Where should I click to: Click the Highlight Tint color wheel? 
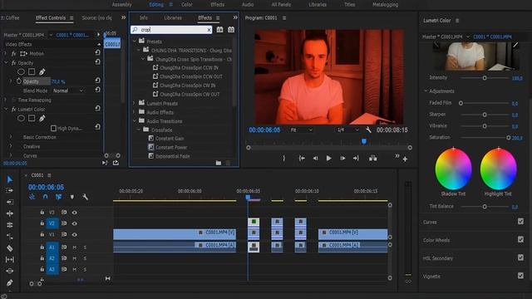pos(498,169)
